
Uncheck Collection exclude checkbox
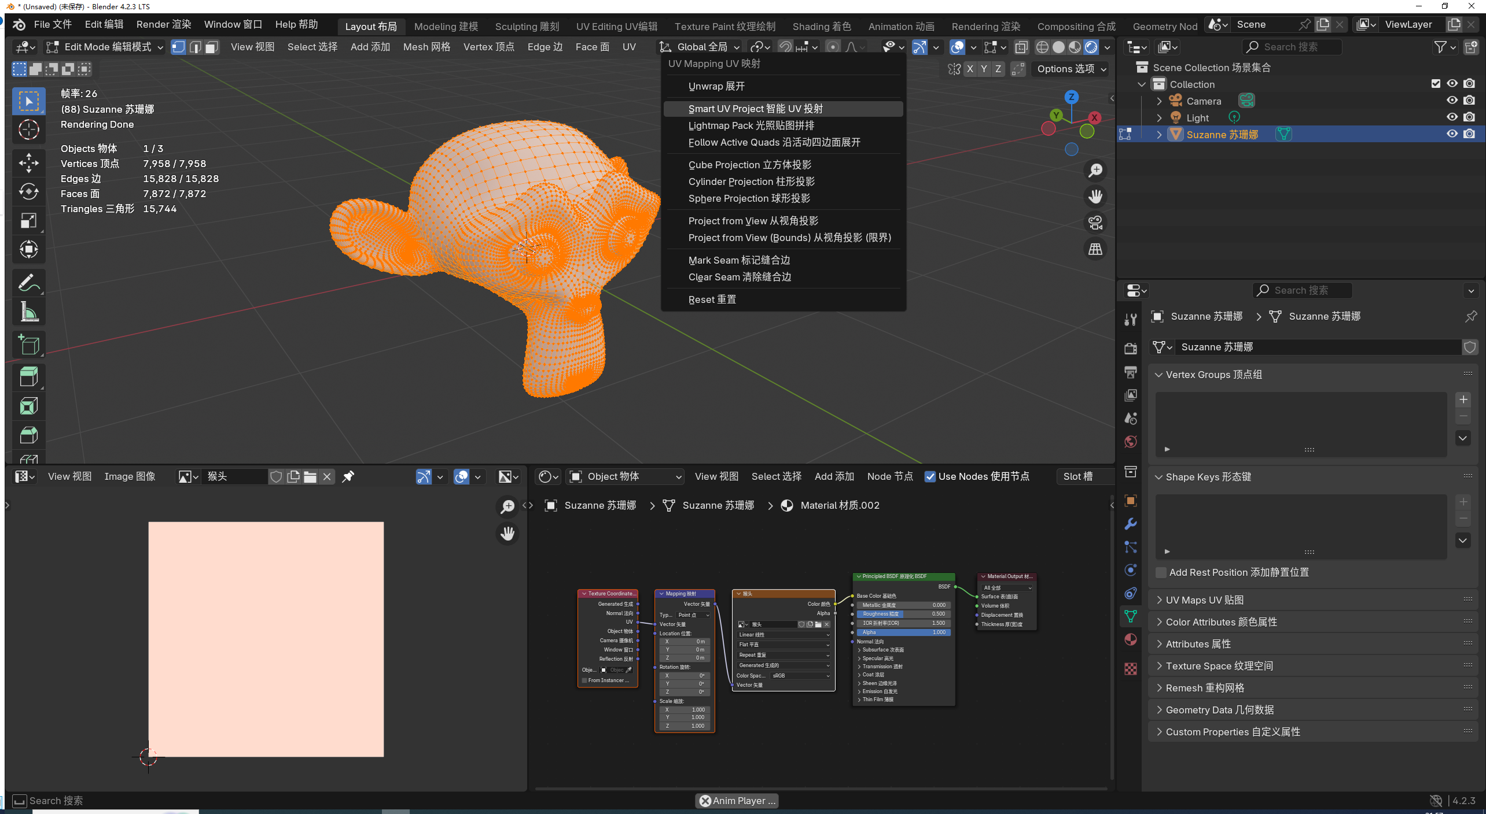pos(1436,84)
